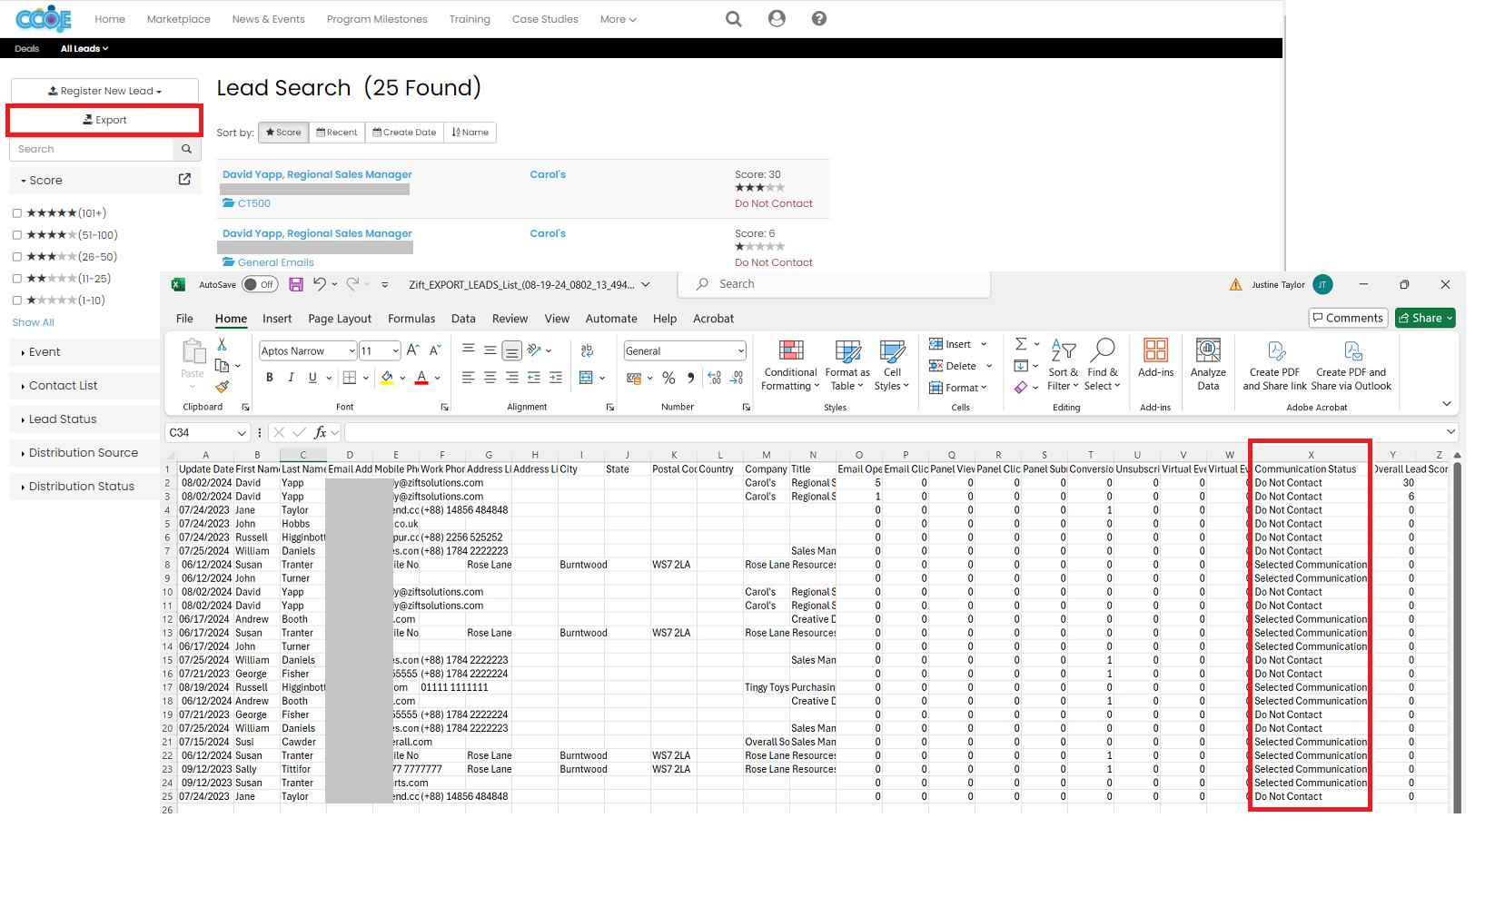
Task: Check the one-star (1-10) score filter
Action: 17,301
